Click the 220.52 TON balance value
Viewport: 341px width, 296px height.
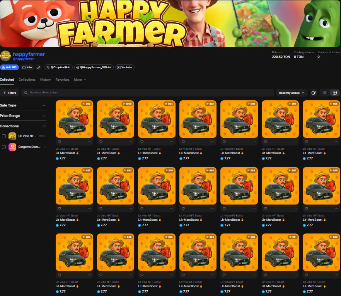[x=281, y=57]
